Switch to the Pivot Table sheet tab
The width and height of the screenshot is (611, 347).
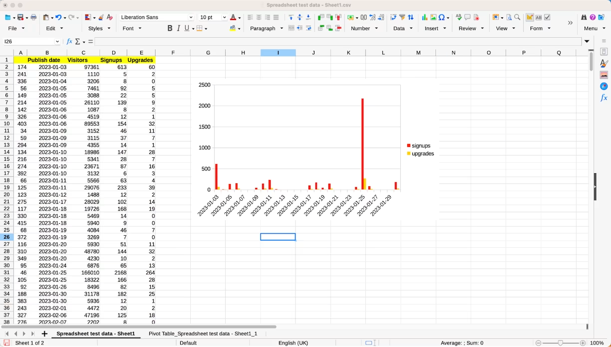coord(203,334)
